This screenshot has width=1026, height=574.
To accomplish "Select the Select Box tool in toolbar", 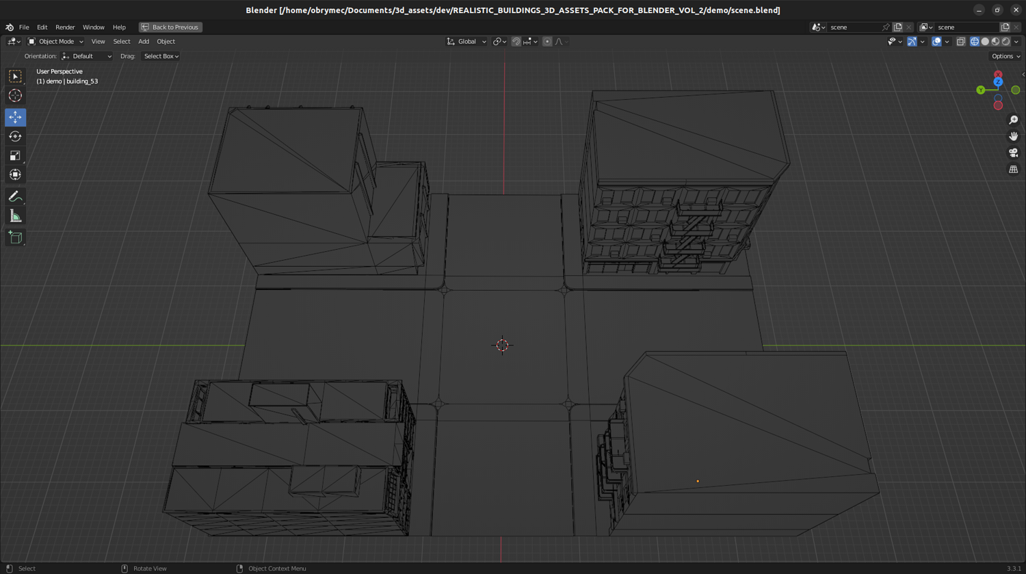I will (x=15, y=77).
